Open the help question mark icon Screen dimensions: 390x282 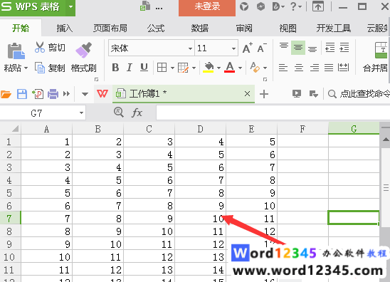293,6
